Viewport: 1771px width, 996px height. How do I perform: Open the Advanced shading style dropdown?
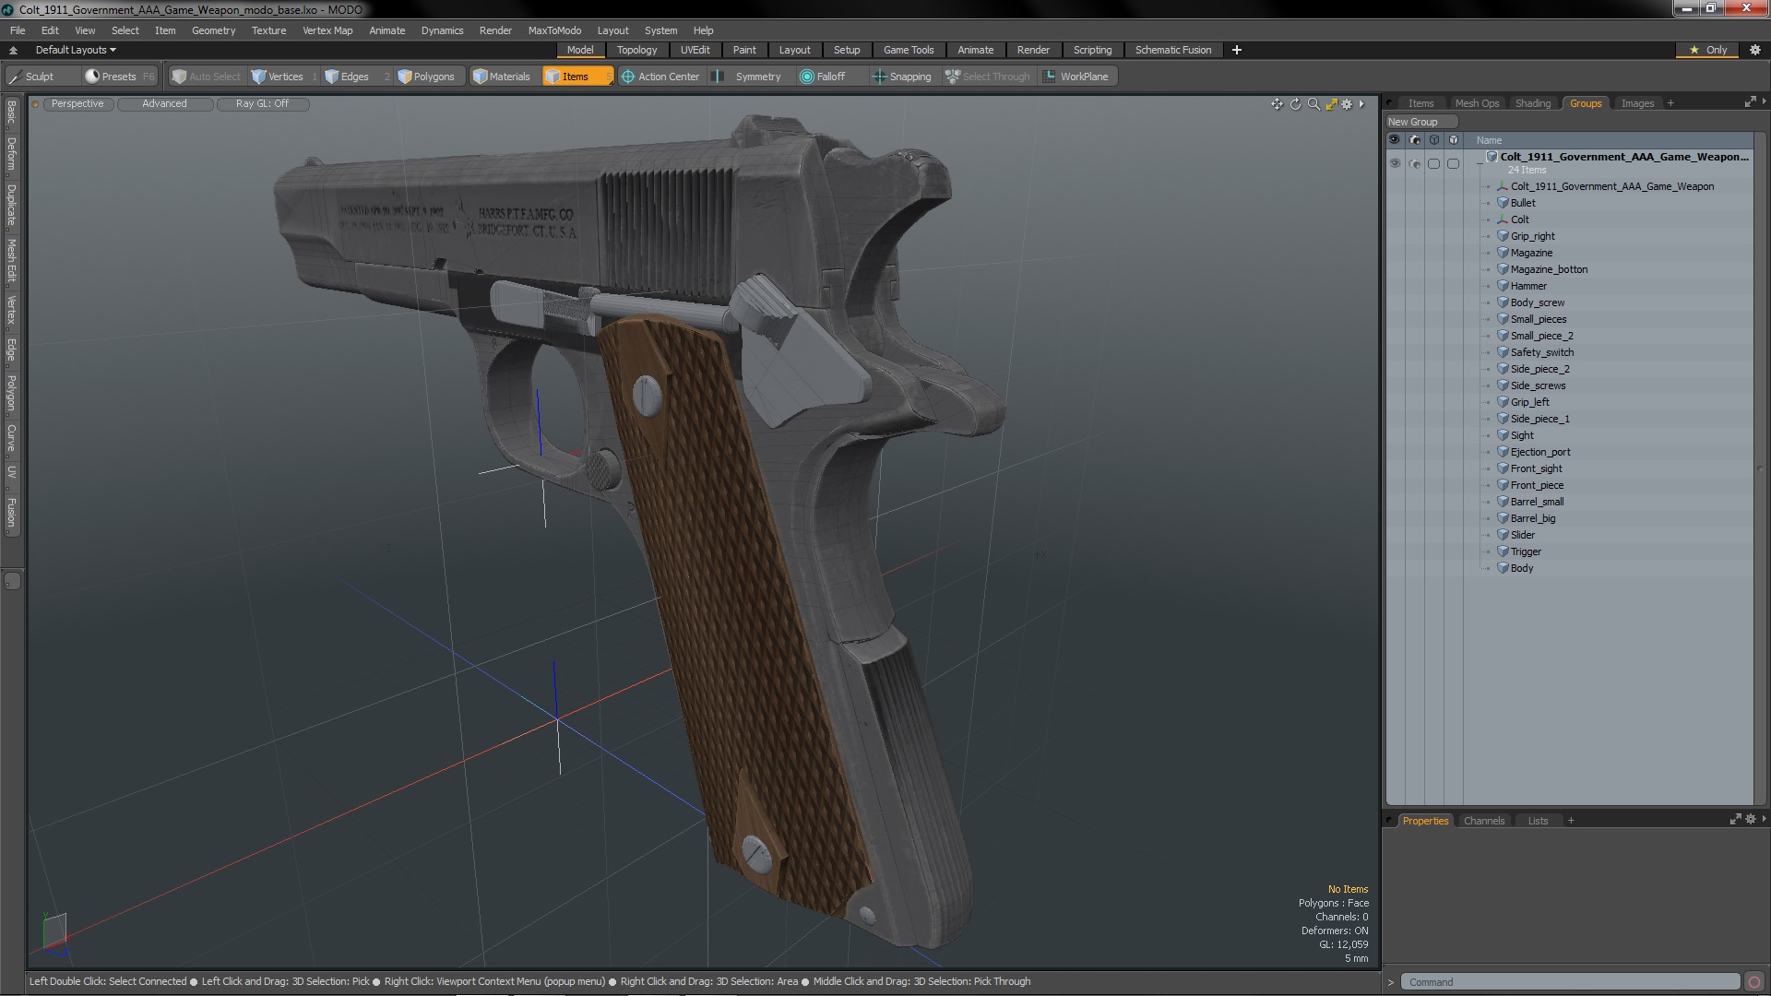tap(164, 104)
